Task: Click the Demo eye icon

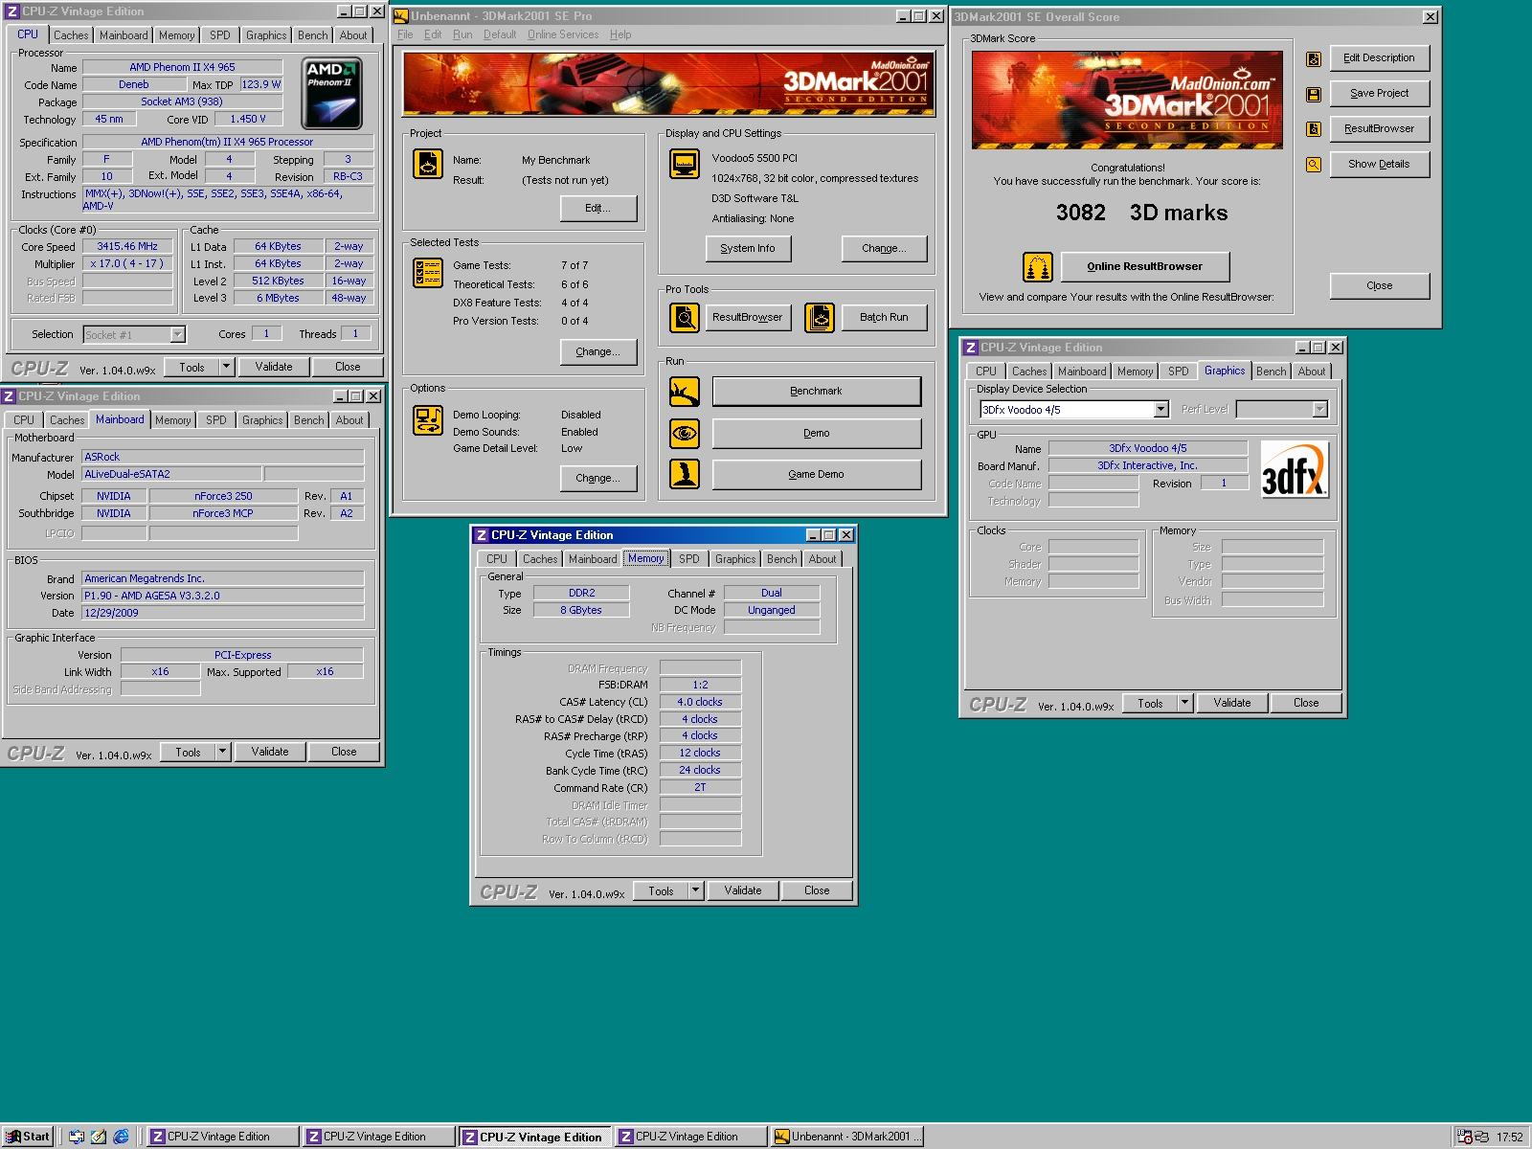Action: point(684,433)
